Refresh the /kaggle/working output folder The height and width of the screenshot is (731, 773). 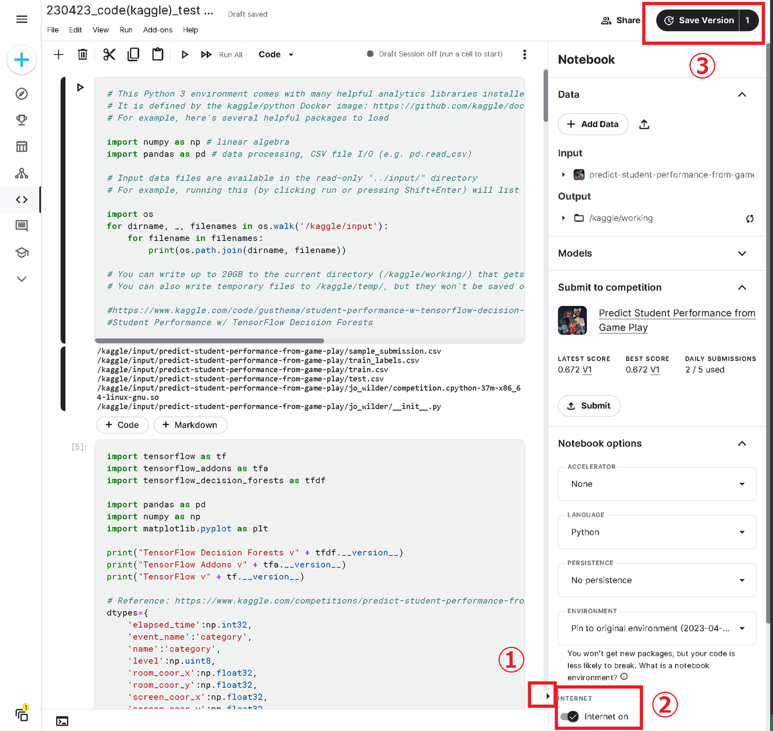(749, 218)
